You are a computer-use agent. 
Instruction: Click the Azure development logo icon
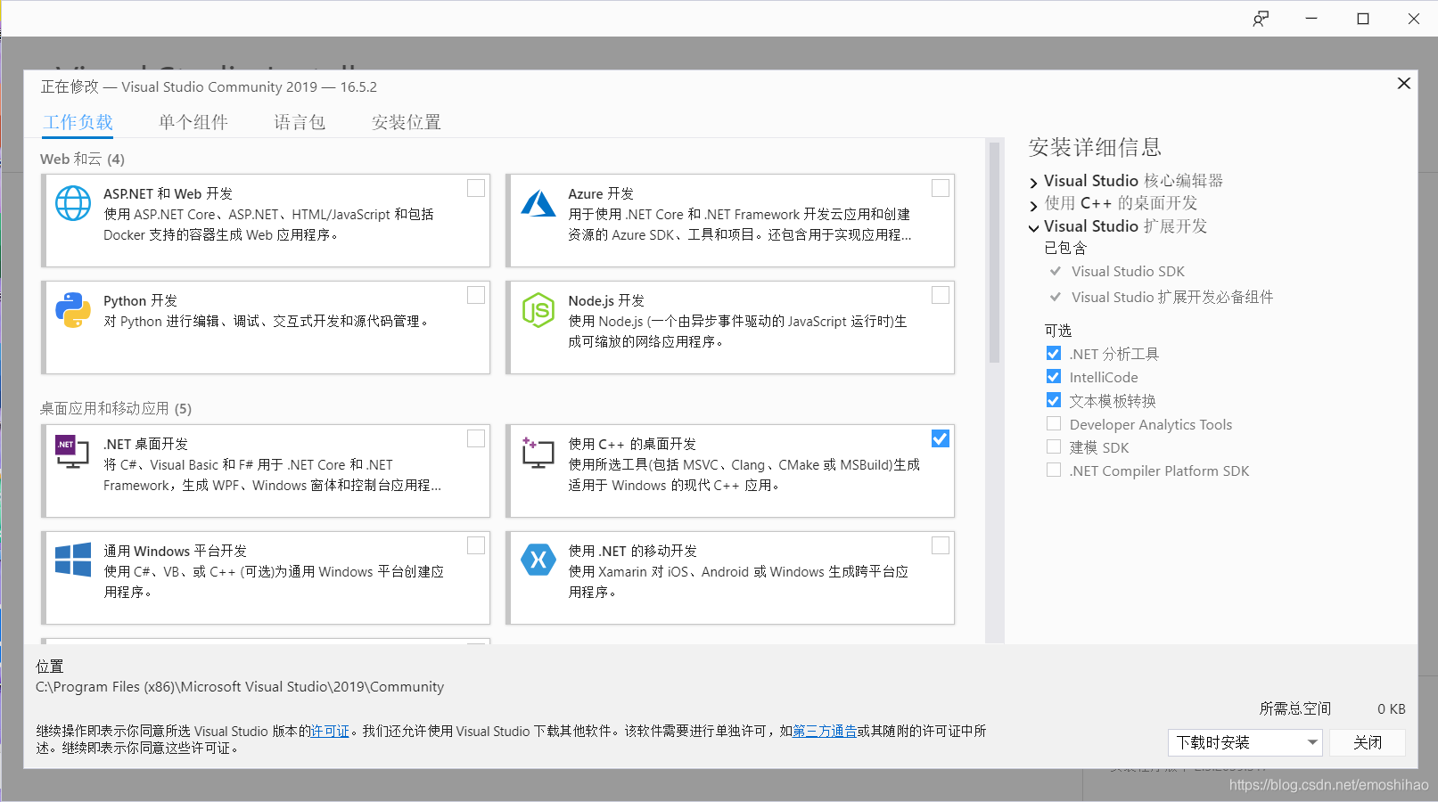click(538, 203)
